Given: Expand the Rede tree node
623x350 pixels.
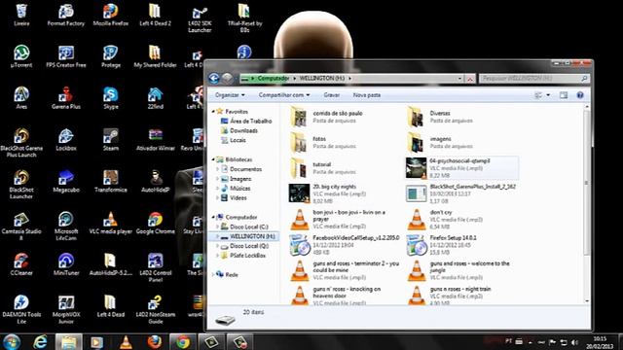Looking at the screenshot, I should click(213, 274).
